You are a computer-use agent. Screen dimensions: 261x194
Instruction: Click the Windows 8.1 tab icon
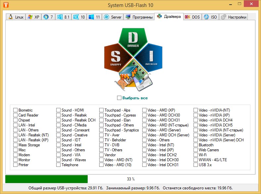coord(60,17)
